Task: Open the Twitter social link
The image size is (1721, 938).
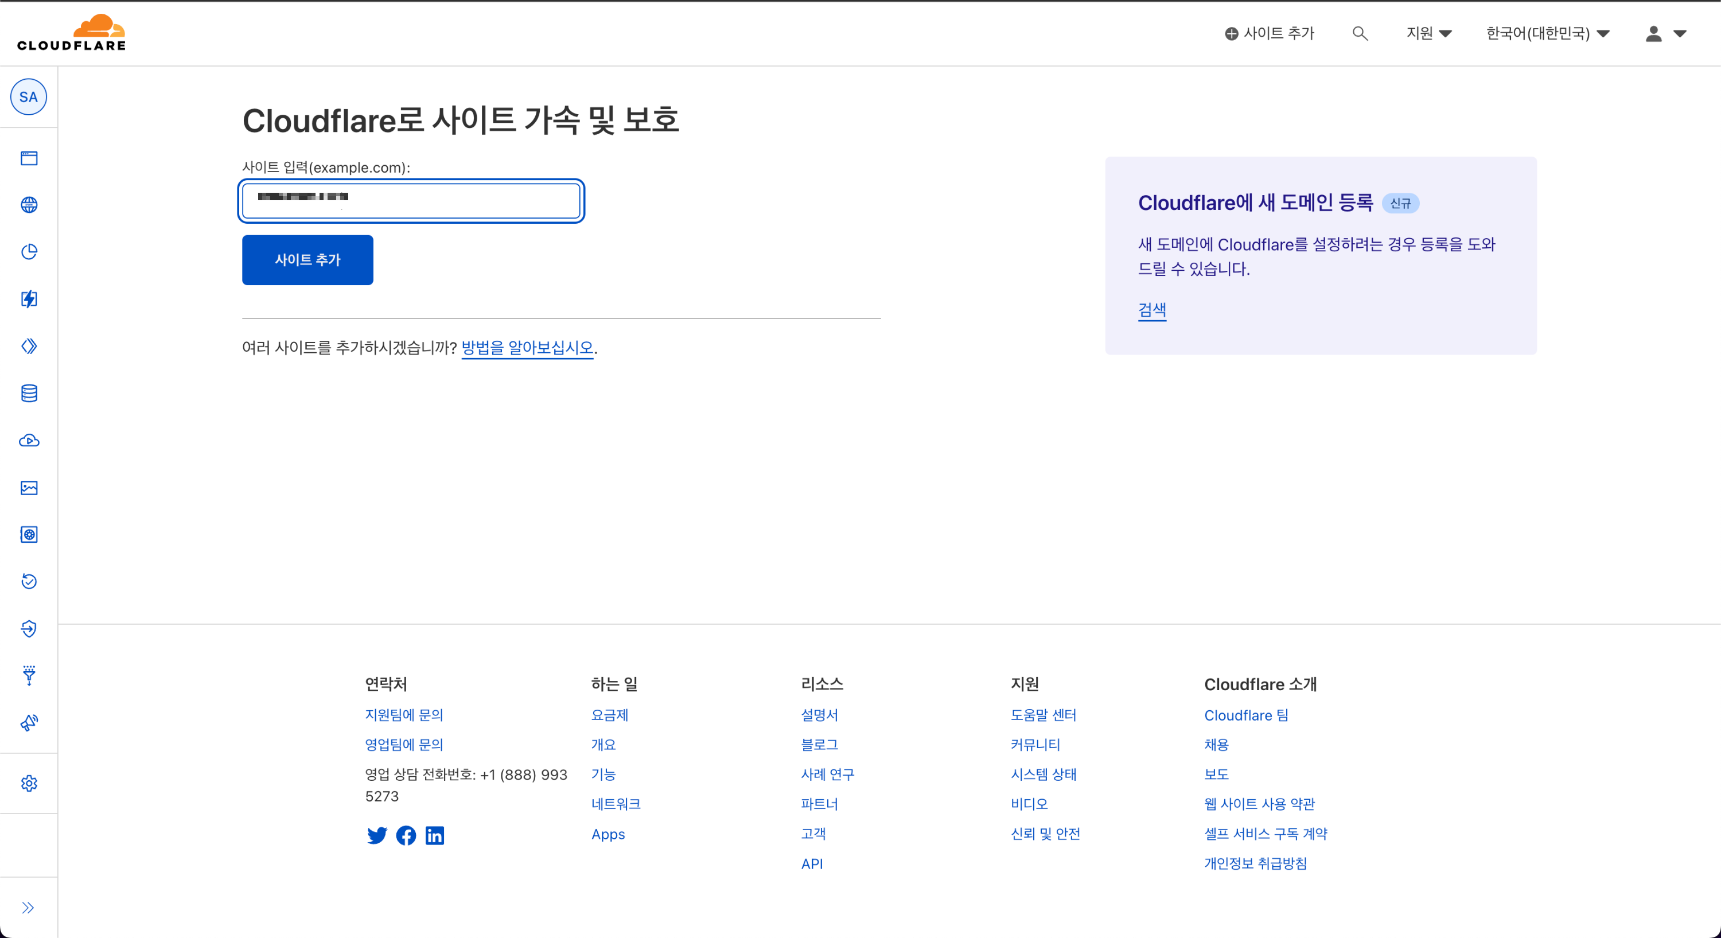Action: coord(377,835)
